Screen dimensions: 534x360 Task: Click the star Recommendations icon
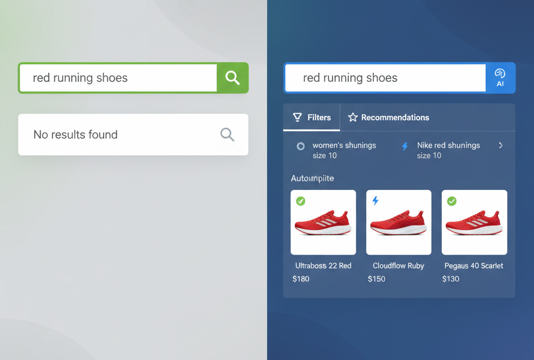352,117
